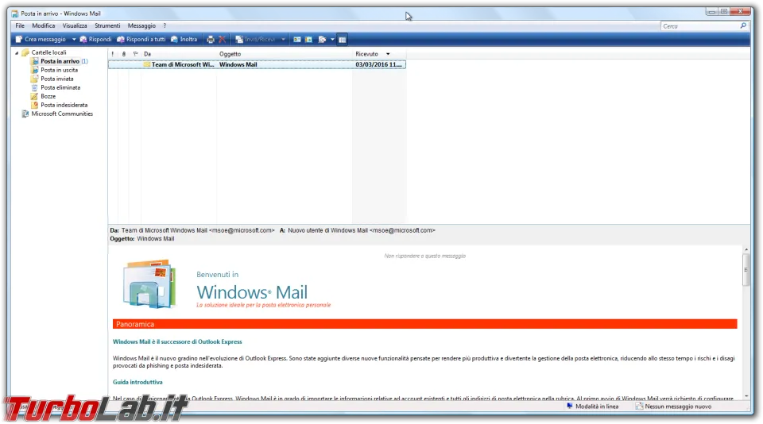763x424 pixels.
Task: Sort by flag column header
Action: [135, 54]
